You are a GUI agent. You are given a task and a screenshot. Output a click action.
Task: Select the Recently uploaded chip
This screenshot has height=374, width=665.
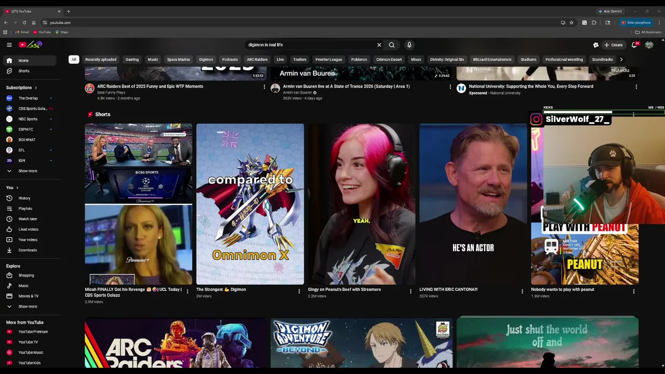click(101, 59)
